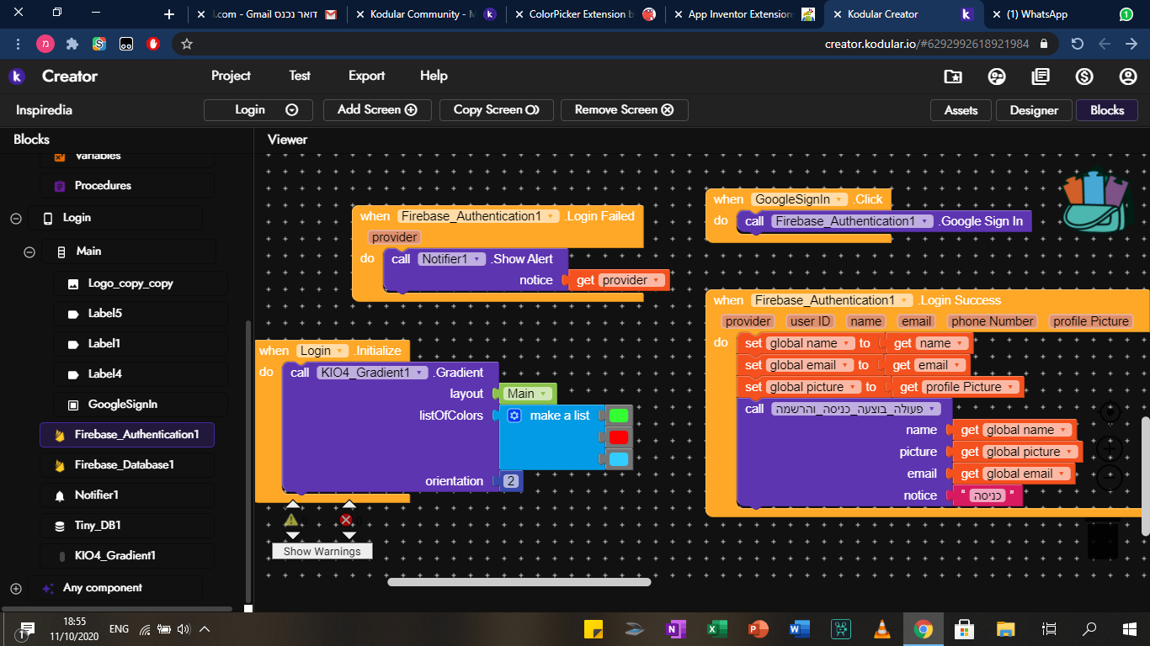Open the Project menu
This screenshot has width=1150, height=646.
point(231,76)
